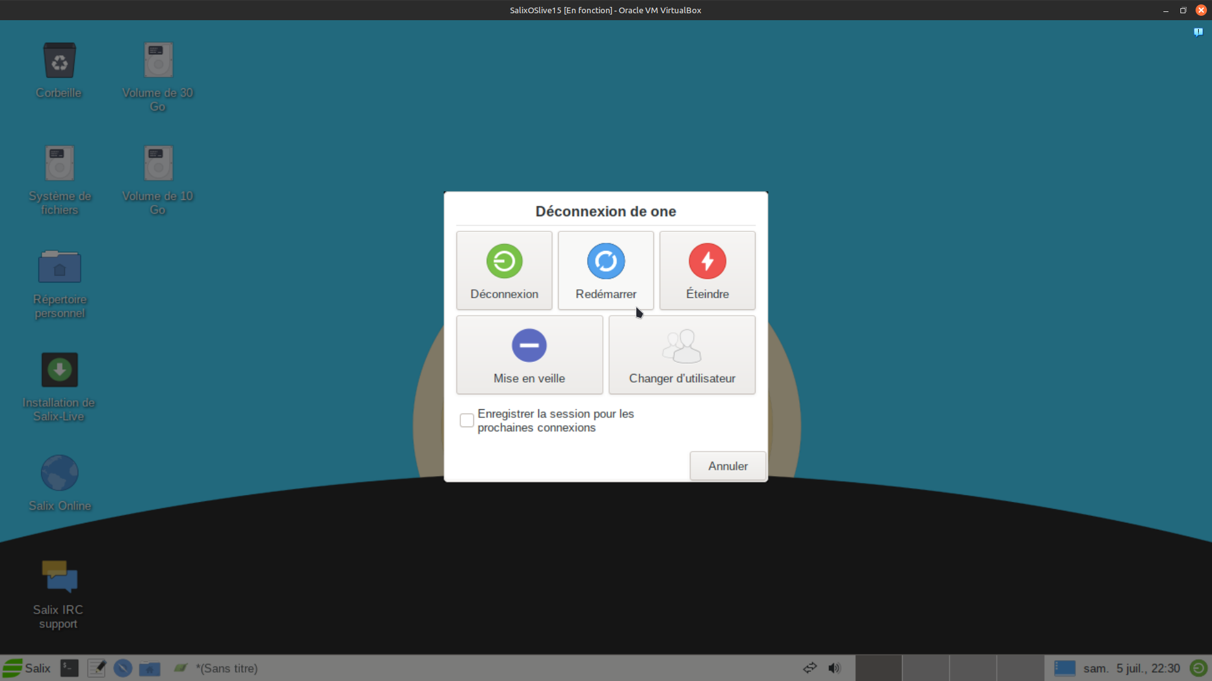Open the home folder panel launcher
This screenshot has height=681, width=1212.
[150, 668]
